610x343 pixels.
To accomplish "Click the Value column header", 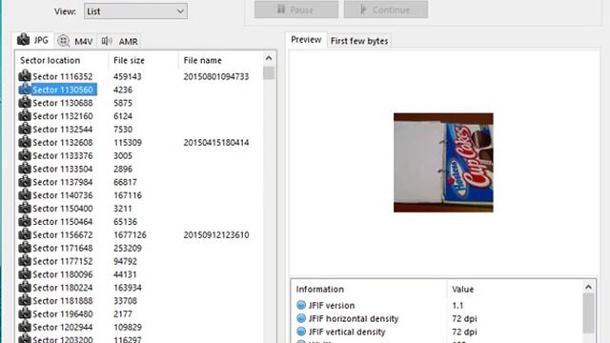I will (x=462, y=289).
